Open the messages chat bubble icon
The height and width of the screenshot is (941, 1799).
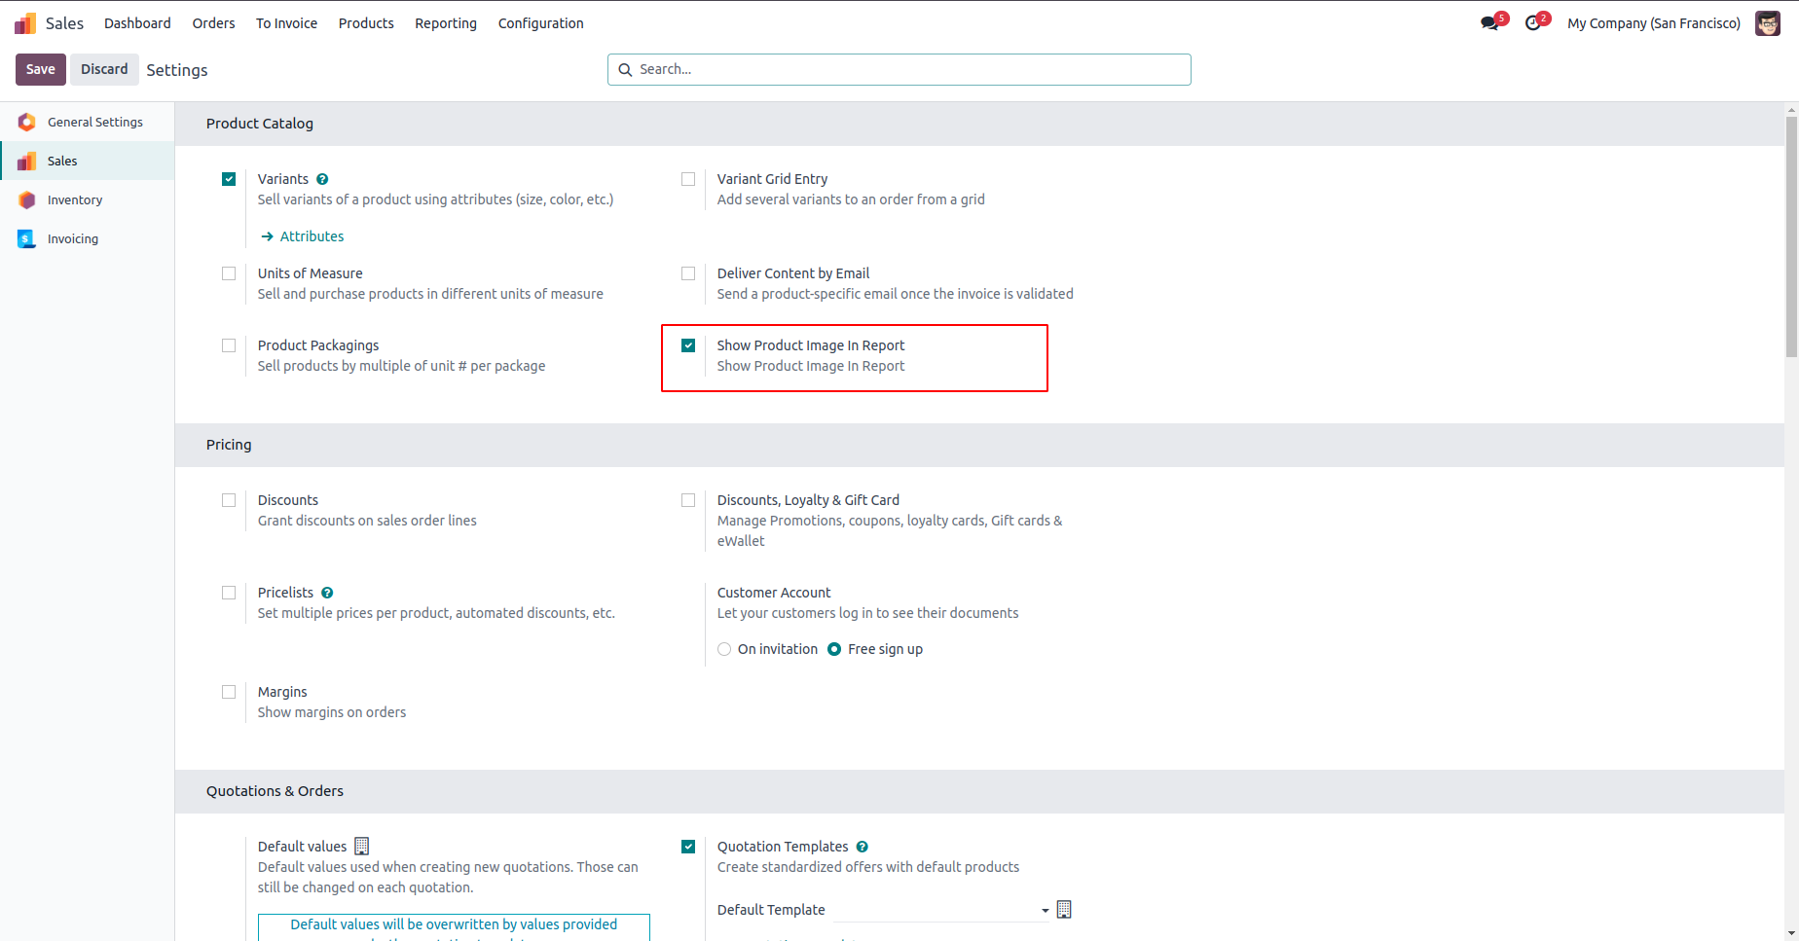click(1489, 23)
